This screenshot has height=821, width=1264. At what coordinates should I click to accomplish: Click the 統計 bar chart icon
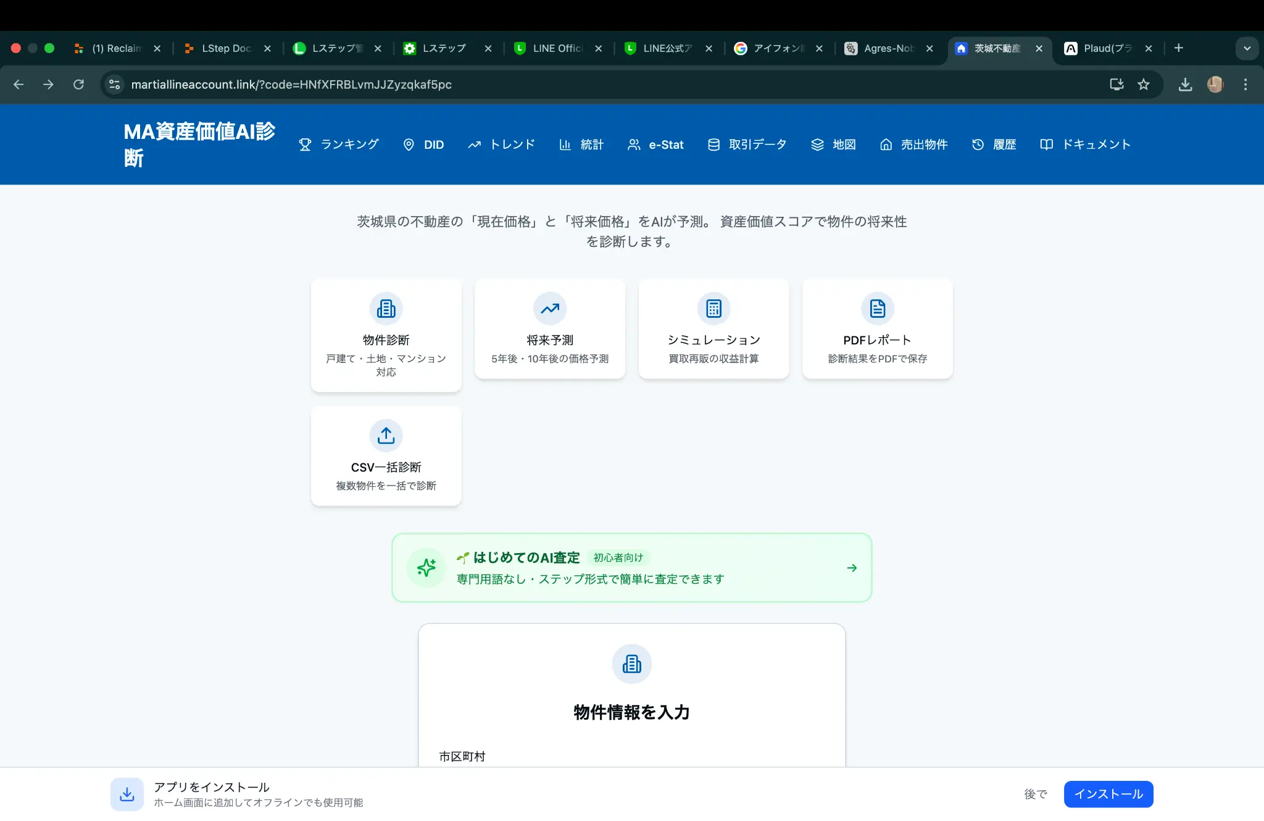pyautogui.click(x=566, y=144)
